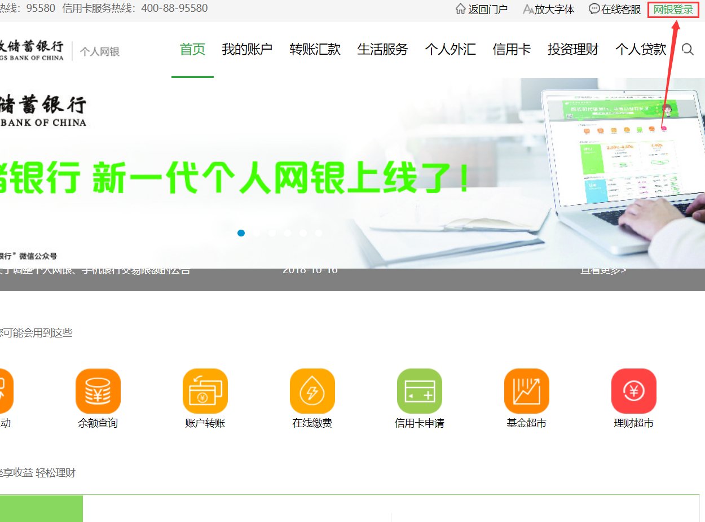Open the 转账汇款 menu

click(x=315, y=49)
